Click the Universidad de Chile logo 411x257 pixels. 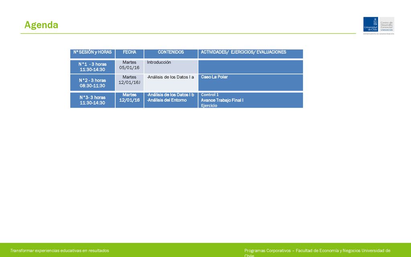[370, 24]
